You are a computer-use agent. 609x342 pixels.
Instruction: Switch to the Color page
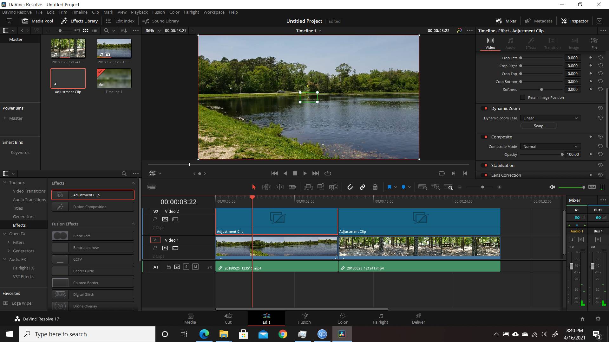342,319
